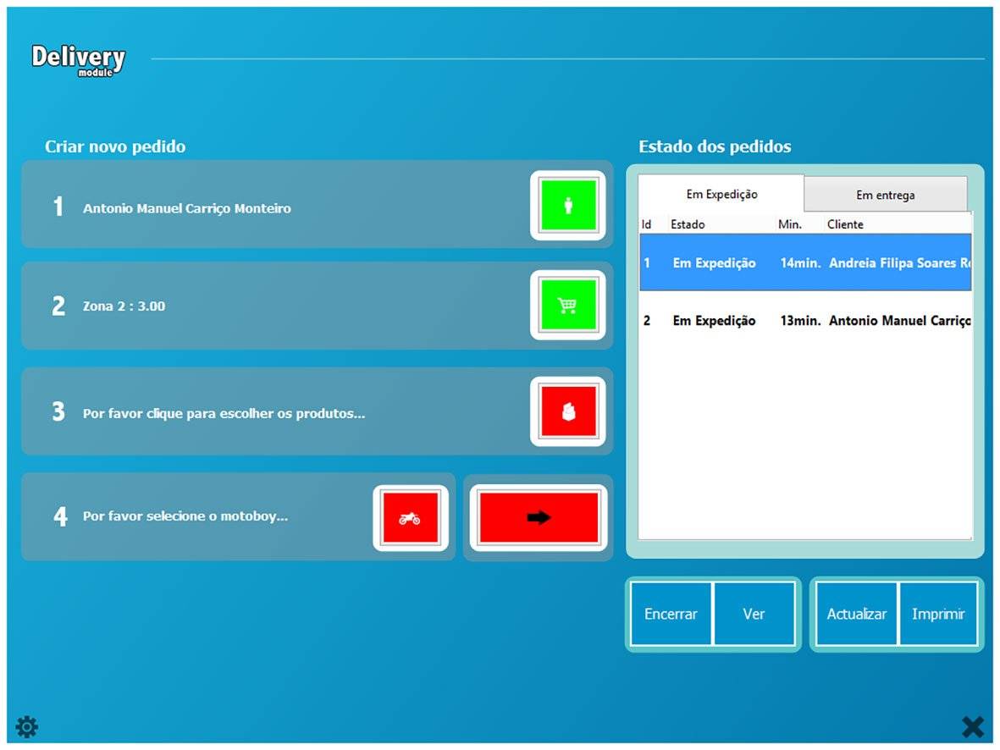The image size is (1000, 750).
Task: Select the red motorcycle motoboy icon
Action: (410, 517)
